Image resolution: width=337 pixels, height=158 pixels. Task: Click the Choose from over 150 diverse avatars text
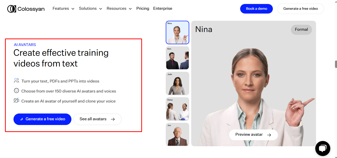pos(69,91)
